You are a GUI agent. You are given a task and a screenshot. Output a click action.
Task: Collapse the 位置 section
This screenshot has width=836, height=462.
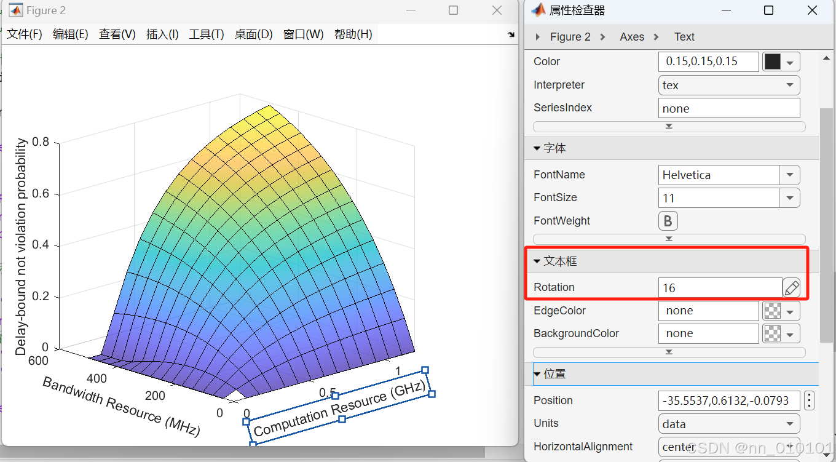point(537,374)
